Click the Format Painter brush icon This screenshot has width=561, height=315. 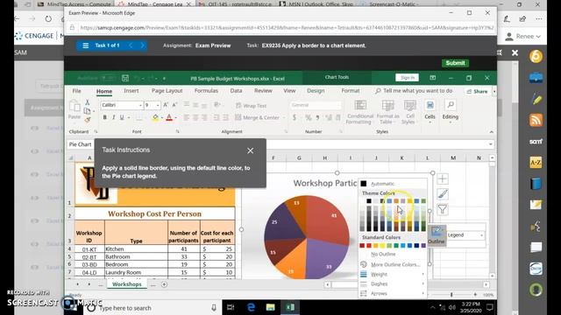click(87, 120)
